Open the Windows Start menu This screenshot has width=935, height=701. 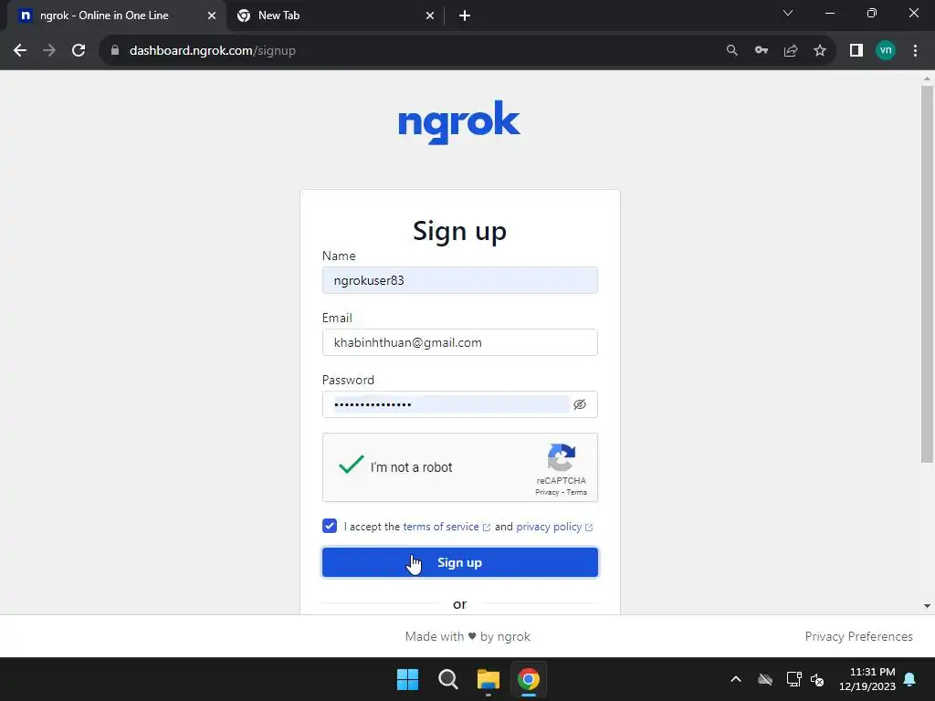408,679
